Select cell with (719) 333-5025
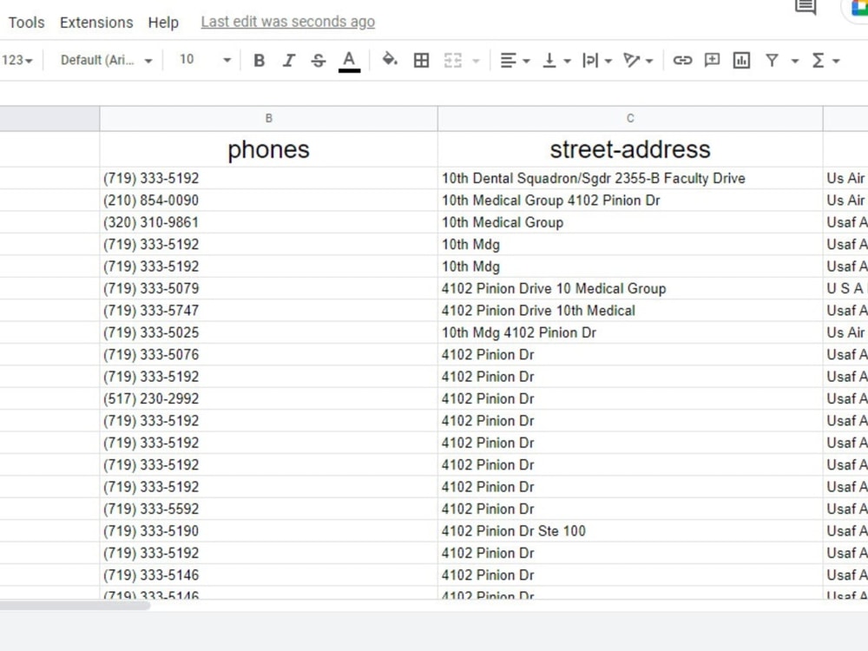The width and height of the screenshot is (868, 651). [268, 332]
